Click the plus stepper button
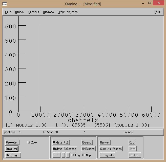 click(63, 155)
